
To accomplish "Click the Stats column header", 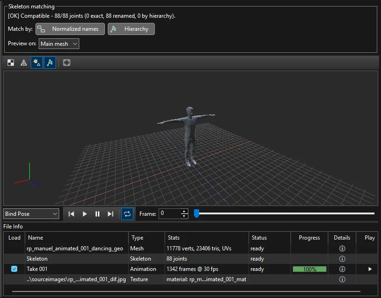I will pyautogui.click(x=207, y=238).
